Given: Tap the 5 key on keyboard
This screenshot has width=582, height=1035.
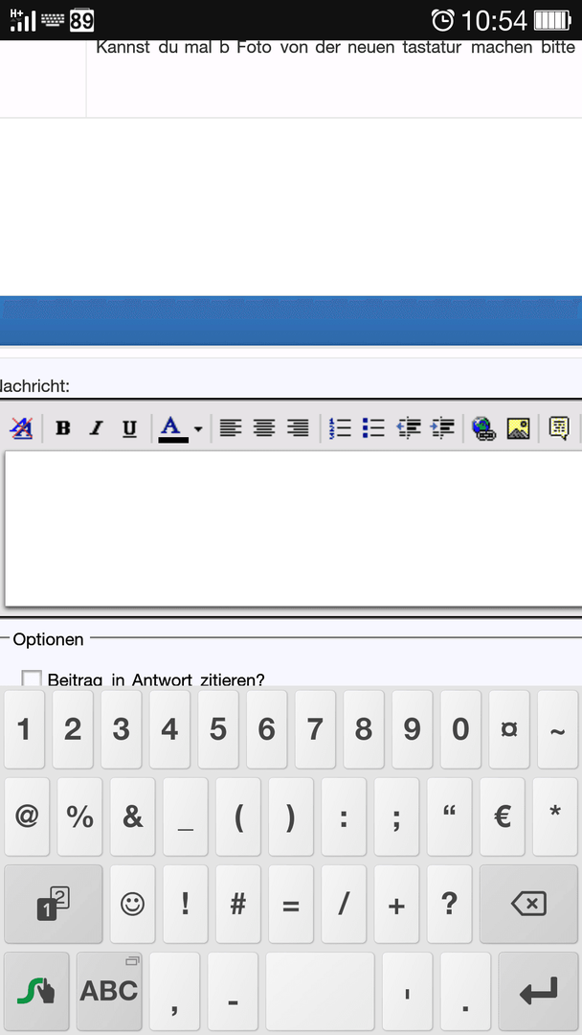Looking at the screenshot, I should point(218,729).
